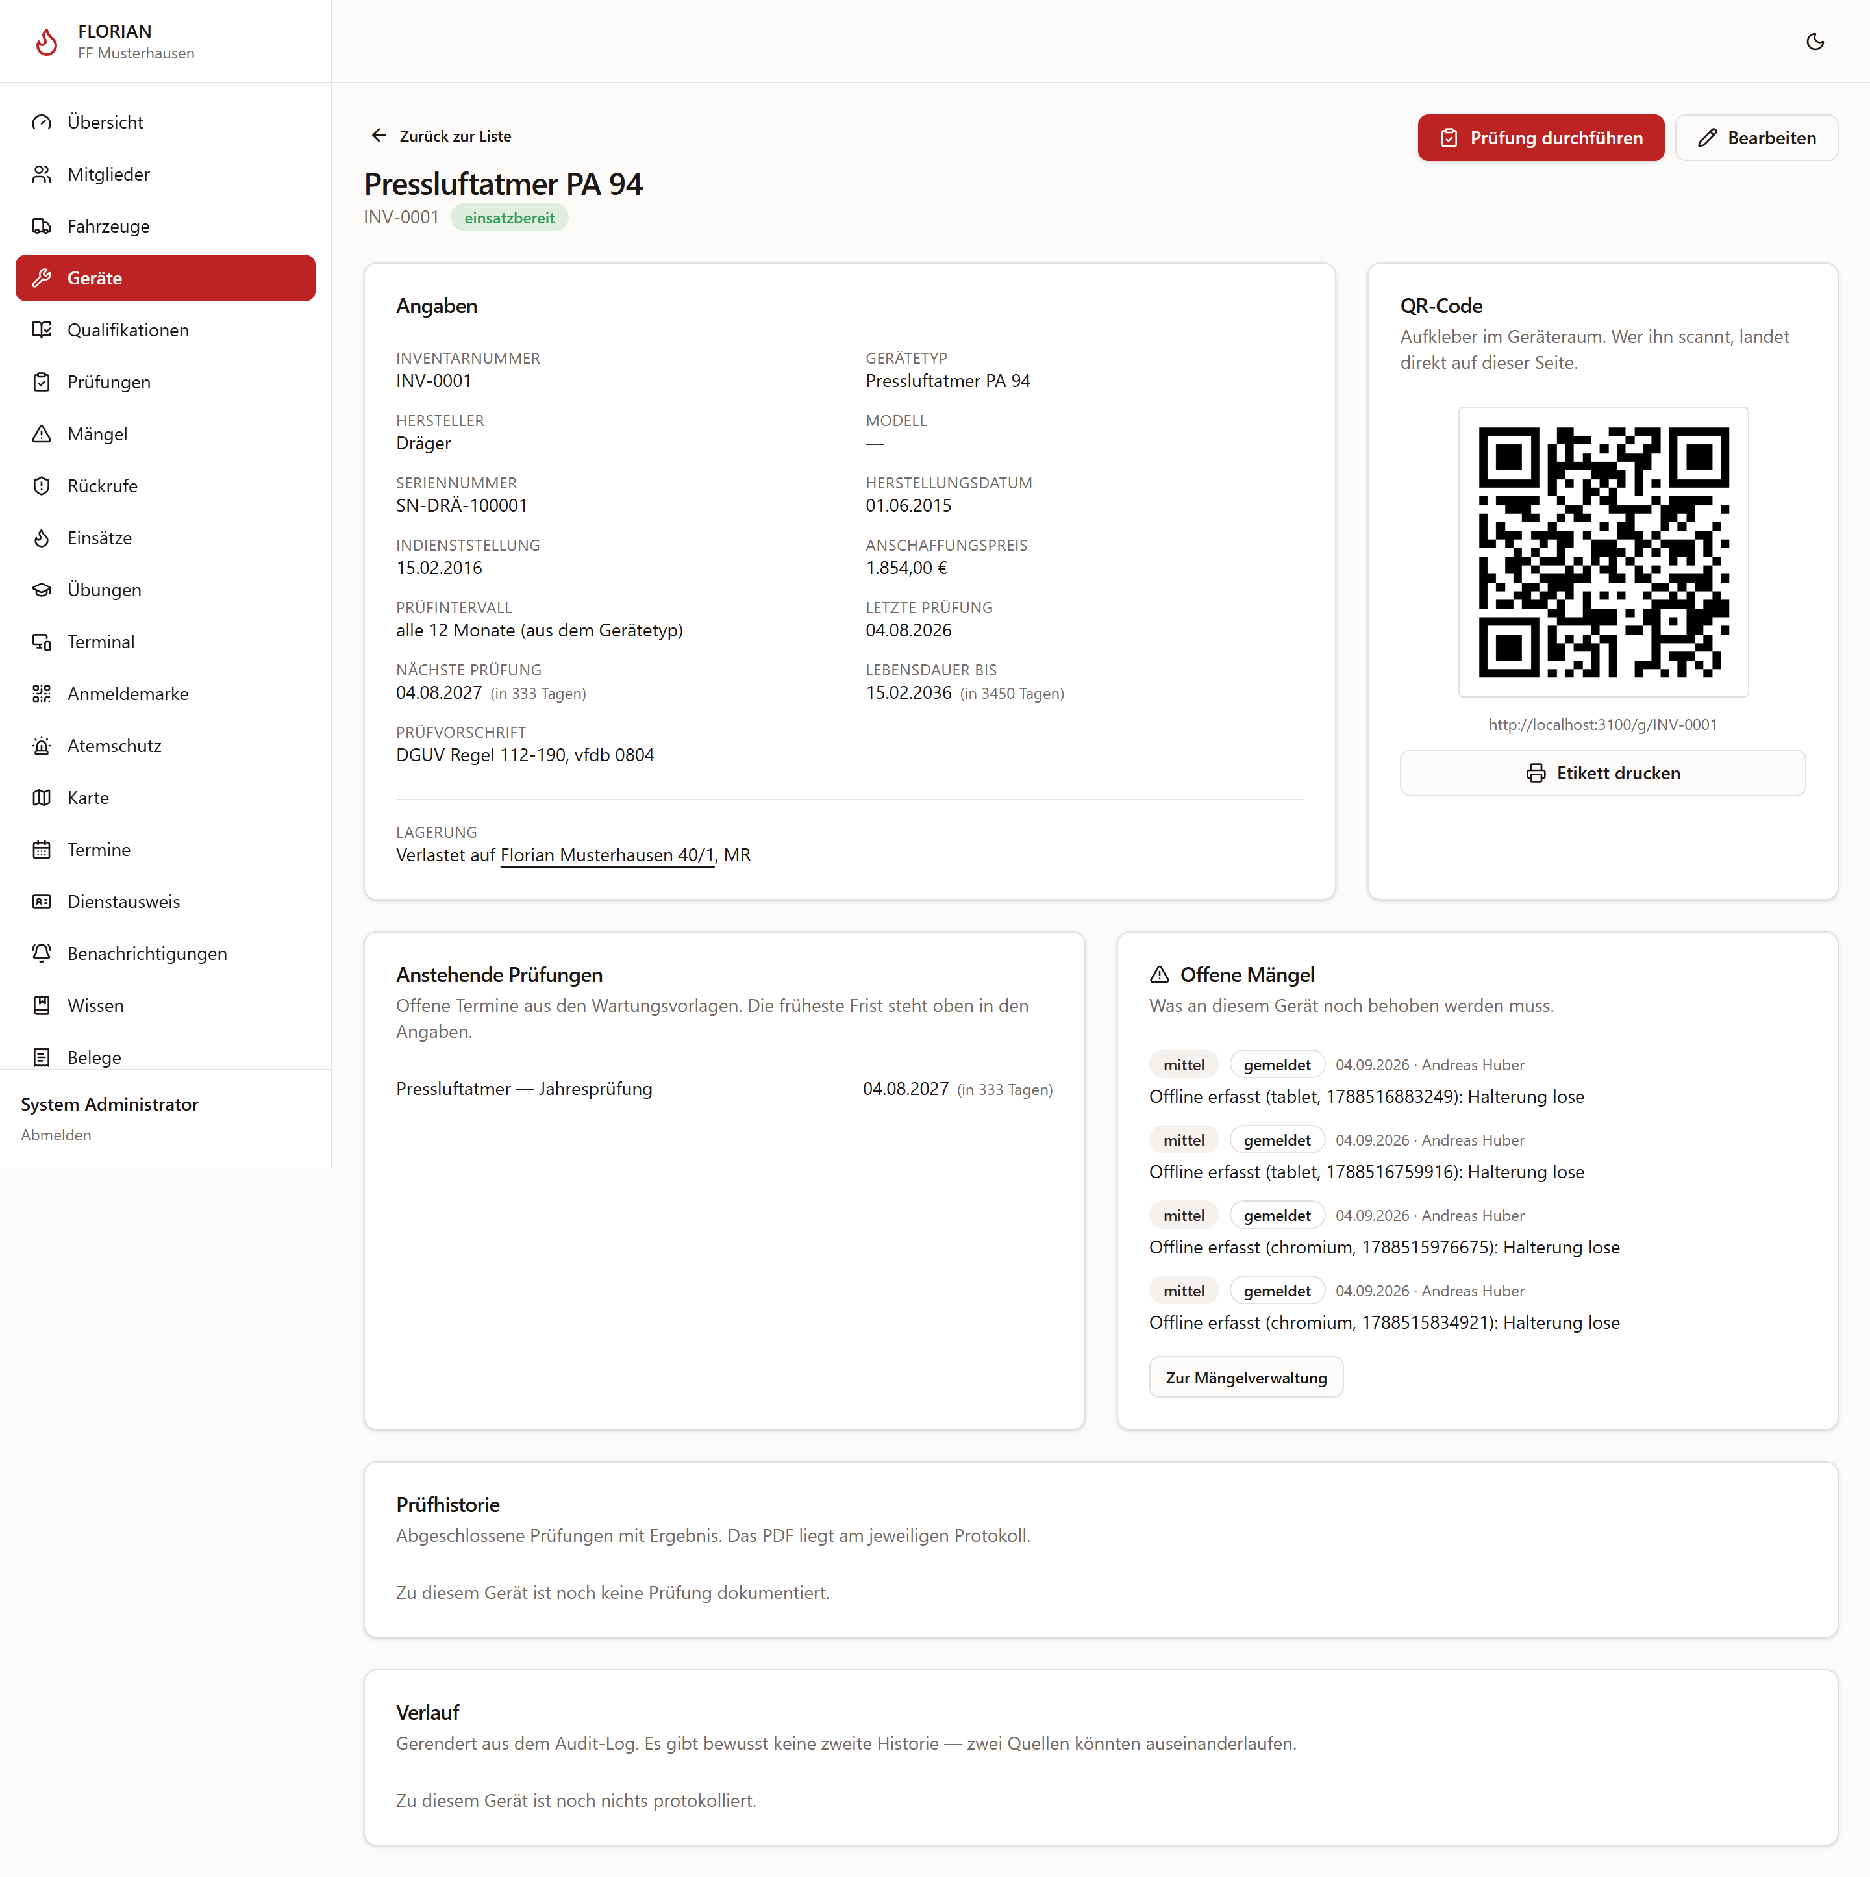1870x1877 pixels.
Task: Start Prüfung durchführen
Action: (x=1541, y=138)
